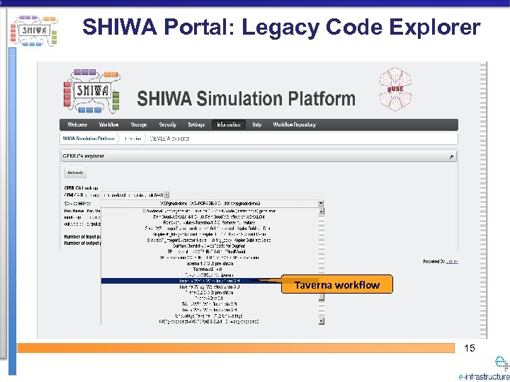The width and height of the screenshot is (510, 382).
Task: Click the Service Method combo box field
Action: point(212,203)
